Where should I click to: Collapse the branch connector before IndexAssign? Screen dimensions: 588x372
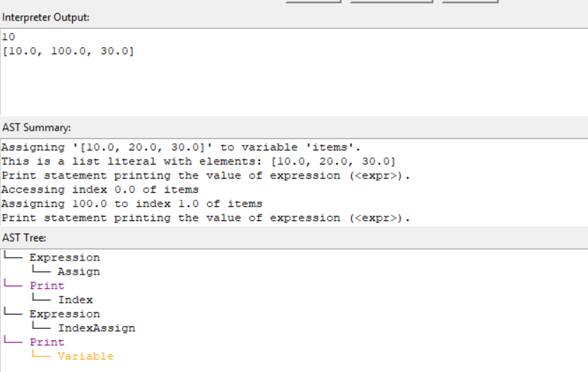click(x=40, y=328)
